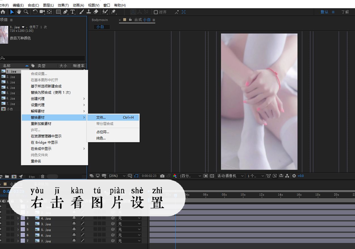
Task: Click the 8 bpc color depth button
Action: (32, 177)
